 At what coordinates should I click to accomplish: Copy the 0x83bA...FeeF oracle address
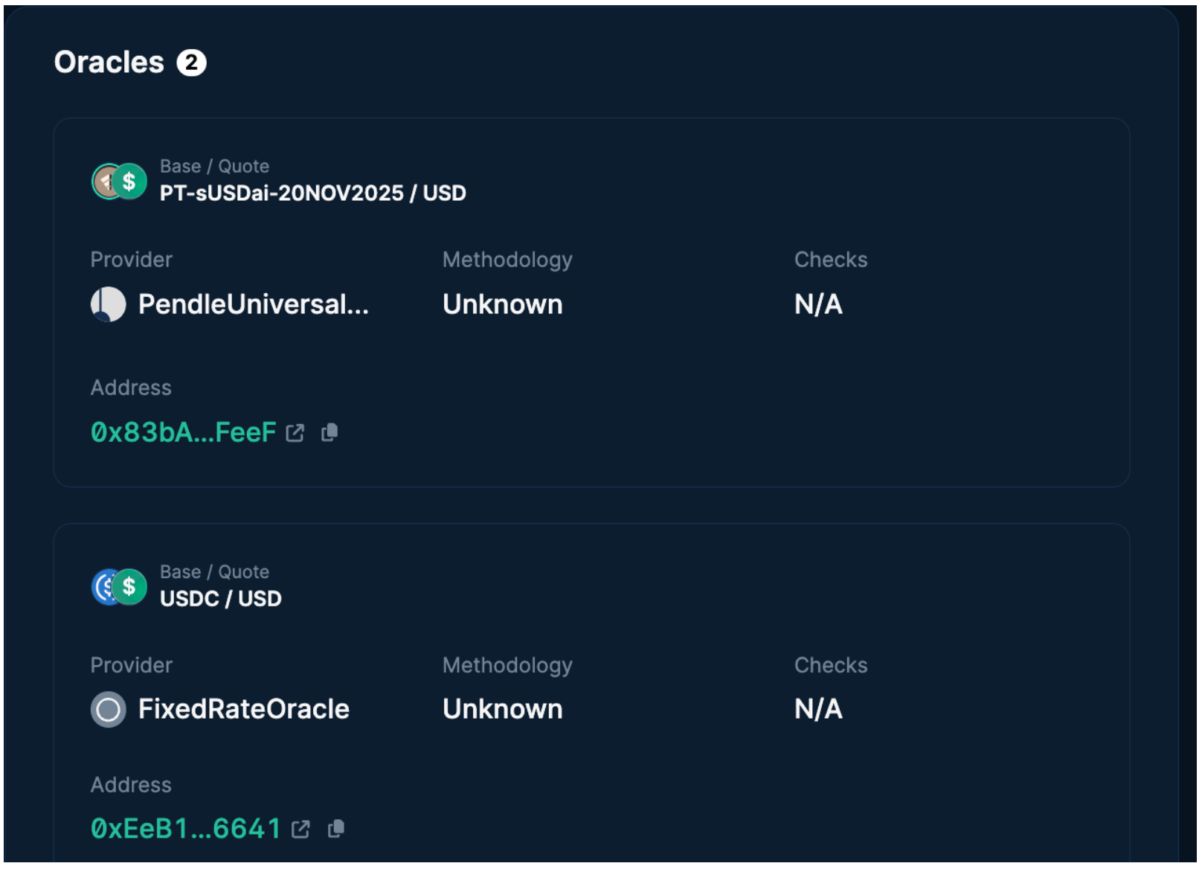[x=330, y=432]
